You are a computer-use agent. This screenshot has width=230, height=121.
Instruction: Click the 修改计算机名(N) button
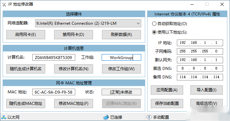74,69
